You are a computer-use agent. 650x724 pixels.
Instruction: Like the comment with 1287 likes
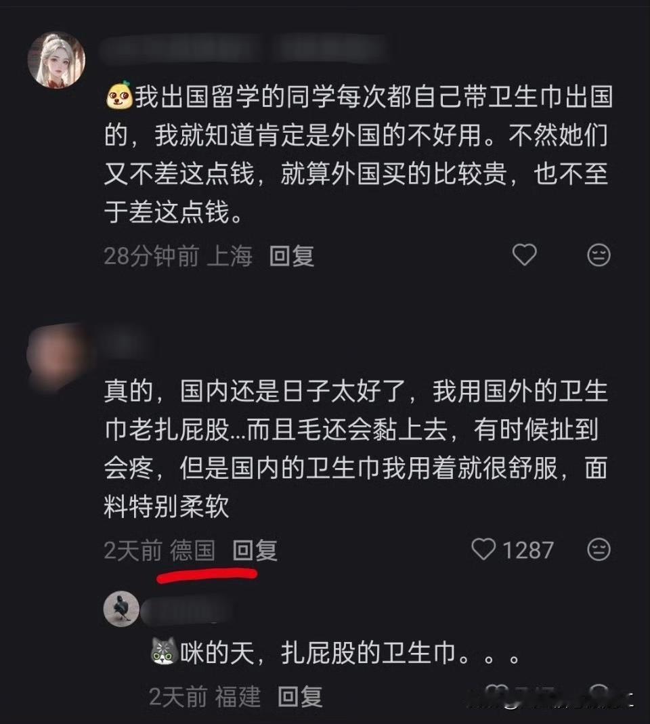coord(483,549)
